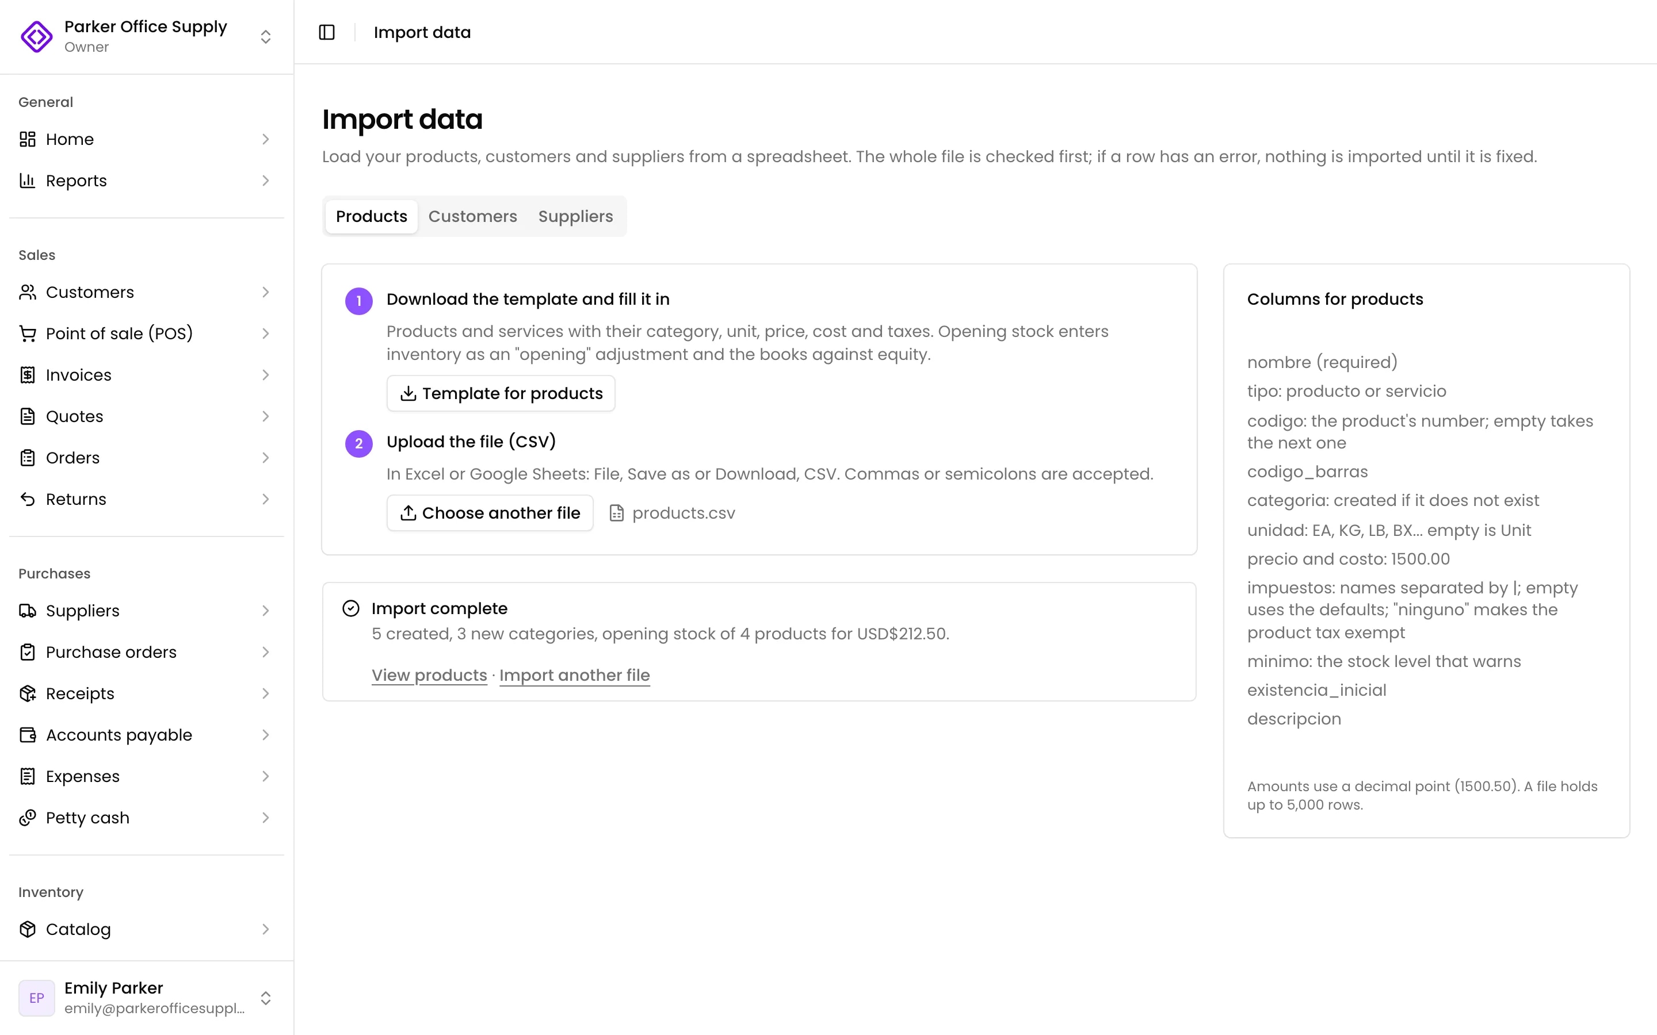
Task: Open the Emily Parker account menu
Action: pyautogui.click(x=147, y=998)
